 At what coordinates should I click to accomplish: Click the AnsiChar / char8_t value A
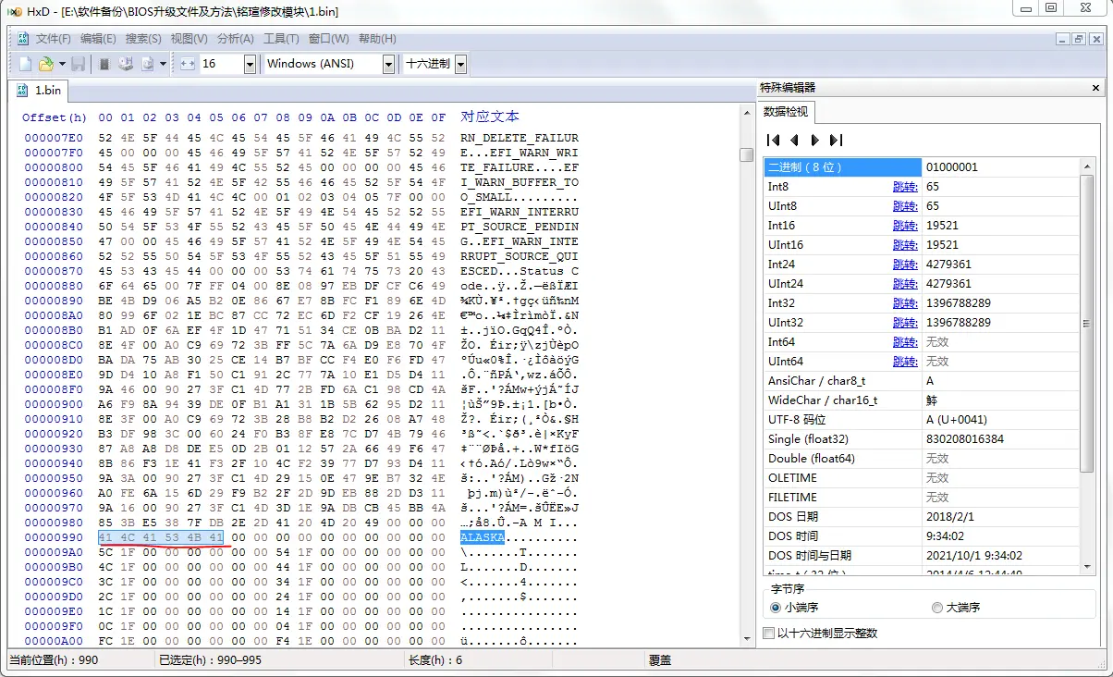pyautogui.click(x=929, y=381)
